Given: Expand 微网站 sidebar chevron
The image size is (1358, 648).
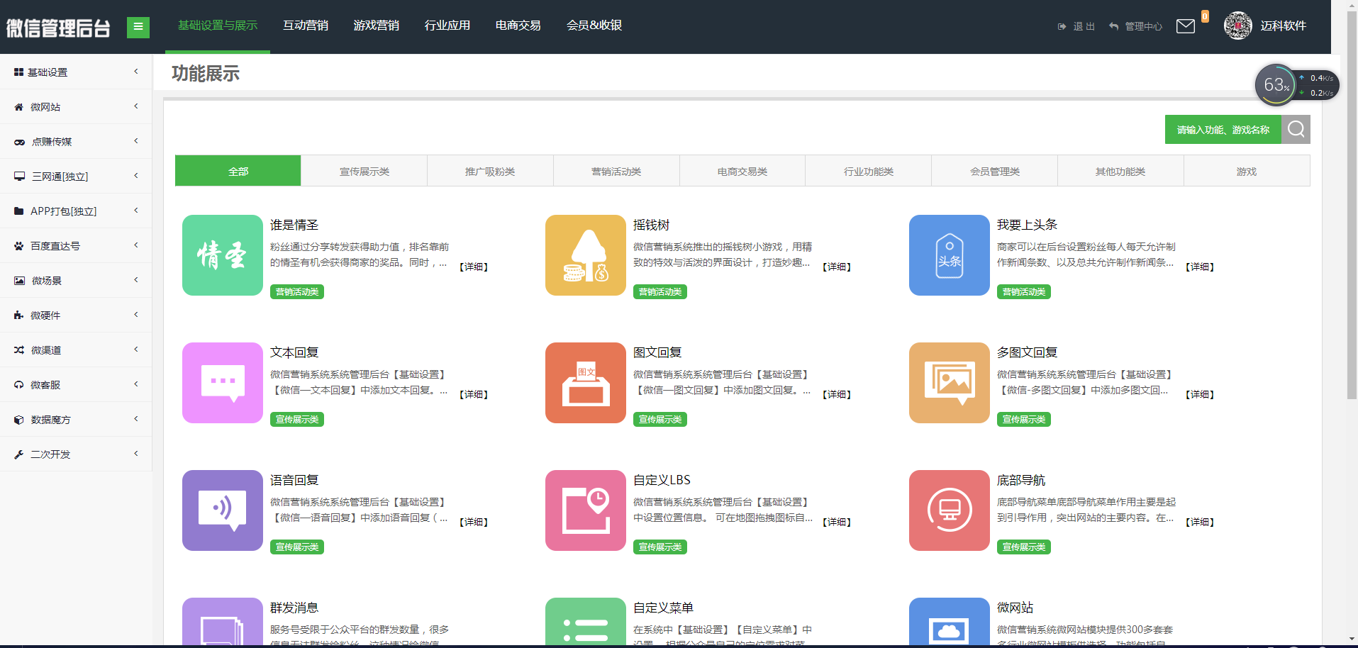Looking at the screenshot, I should click(x=136, y=106).
